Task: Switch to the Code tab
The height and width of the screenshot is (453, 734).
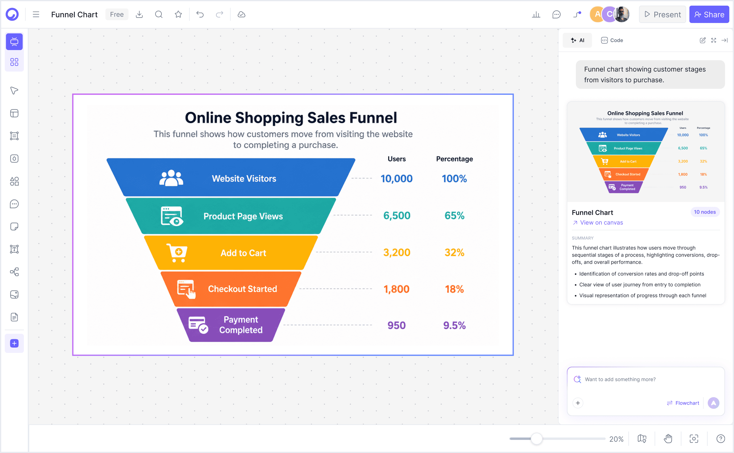Action: coord(612,40)
